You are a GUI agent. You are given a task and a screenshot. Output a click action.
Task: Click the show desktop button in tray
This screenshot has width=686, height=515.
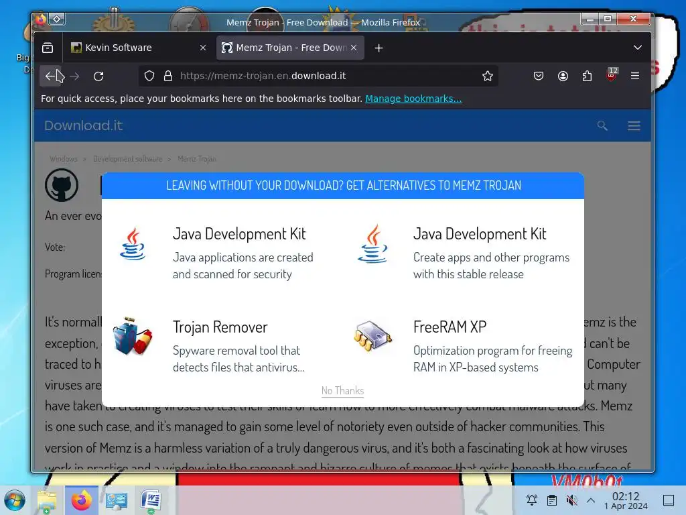pos(669,500)
